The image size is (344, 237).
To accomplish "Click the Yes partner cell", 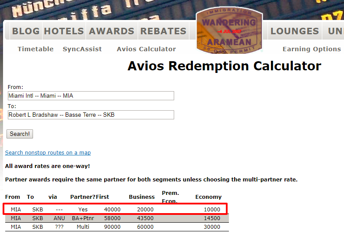I will pos(83,209).
